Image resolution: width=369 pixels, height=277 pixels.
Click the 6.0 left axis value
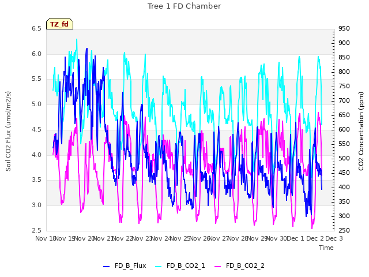36,54
